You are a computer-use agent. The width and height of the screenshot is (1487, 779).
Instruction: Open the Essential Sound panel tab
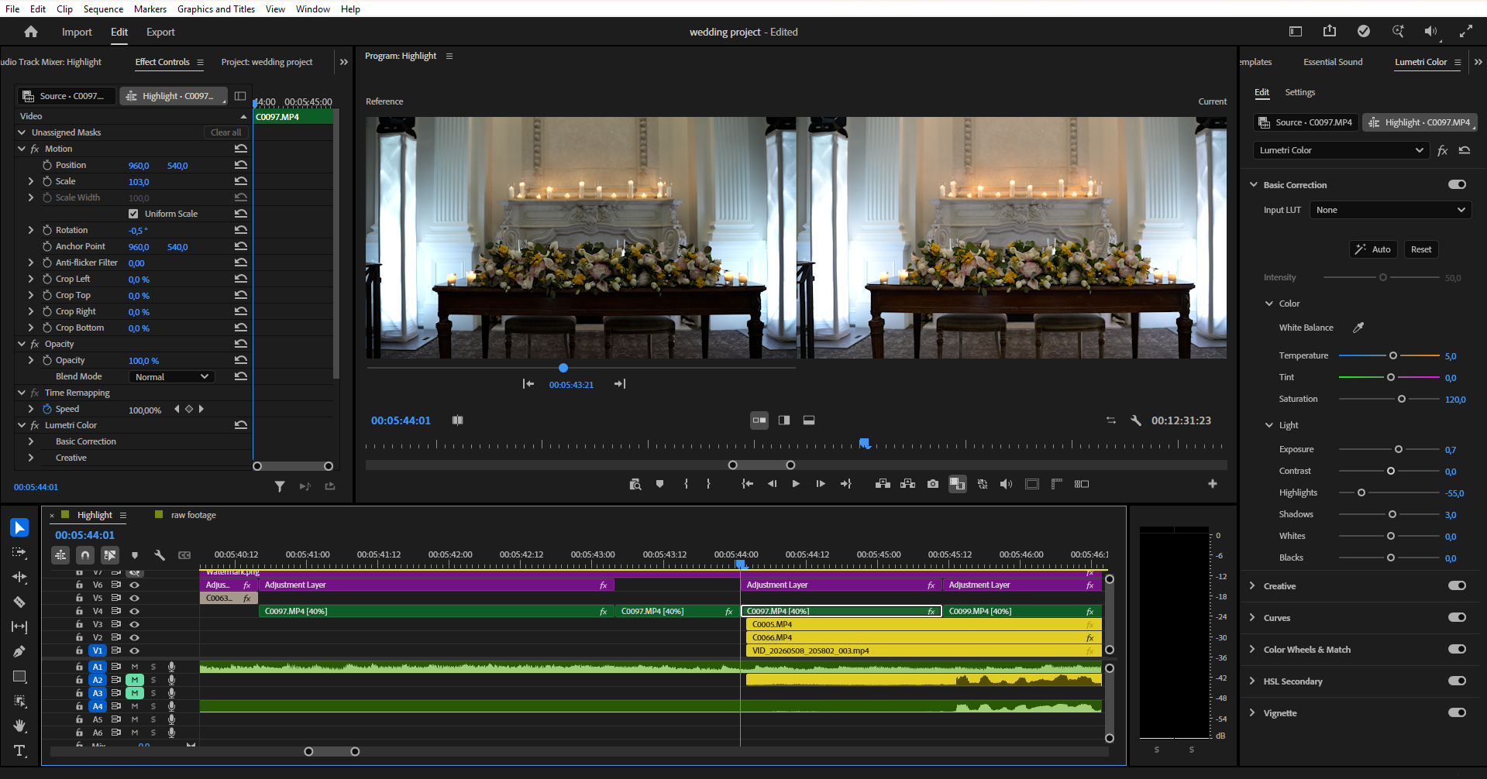coord(1333,62)
